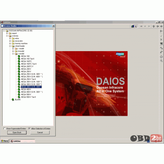
Task: Select MEGA 160TC entry
Action: point(26,61)
